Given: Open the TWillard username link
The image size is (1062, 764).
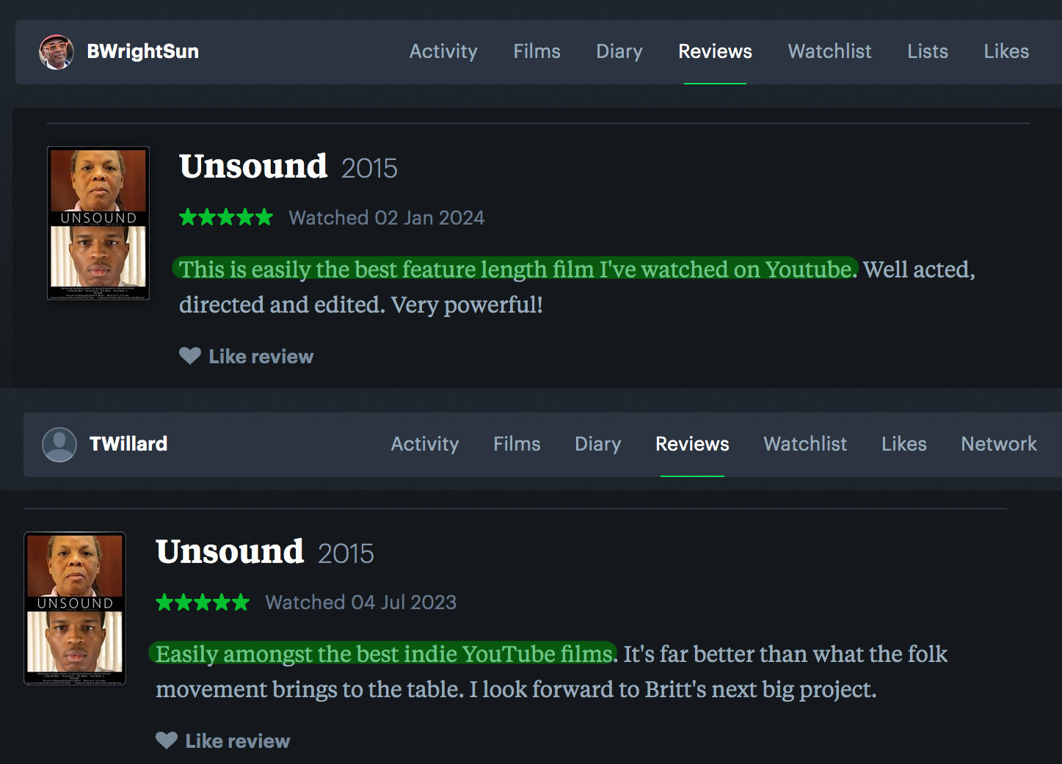Looking at the screenshot, I should (128, 444).
